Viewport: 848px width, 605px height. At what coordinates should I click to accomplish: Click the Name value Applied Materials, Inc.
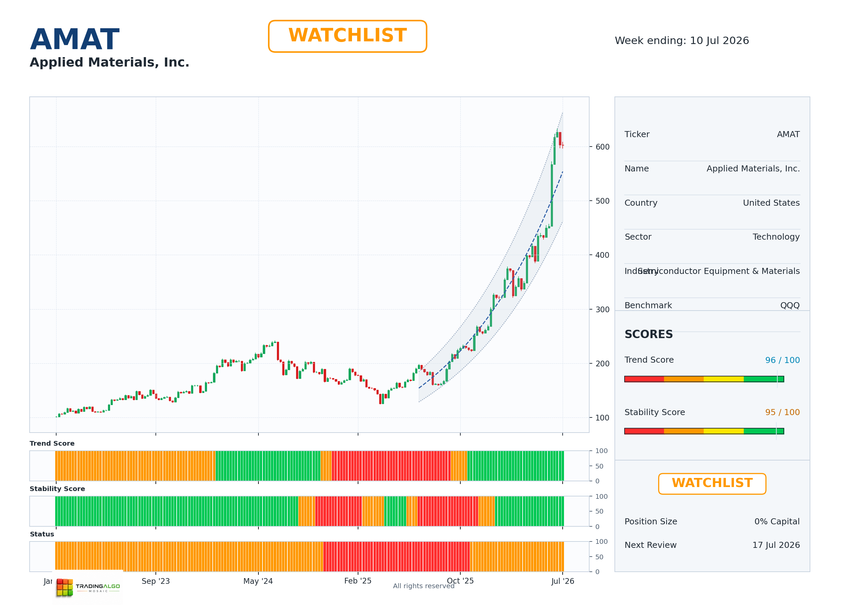click(x=753, y=169)
